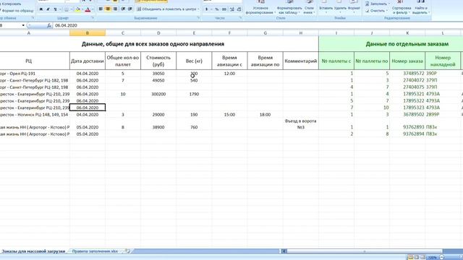The width and height of the screenshot is (463, 260).
Task: Click the cell borders icon
Action: pyautogui.click(x=67, y=9)
